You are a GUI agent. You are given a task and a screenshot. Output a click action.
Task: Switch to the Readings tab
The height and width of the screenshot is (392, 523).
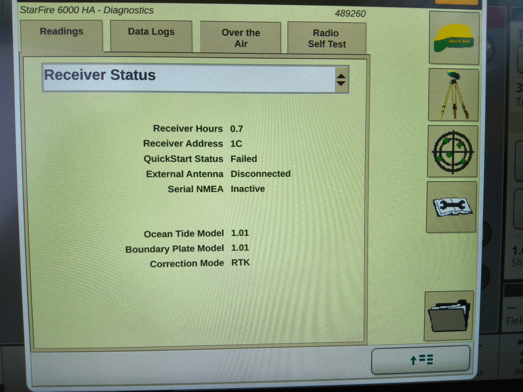pos(62,35)
